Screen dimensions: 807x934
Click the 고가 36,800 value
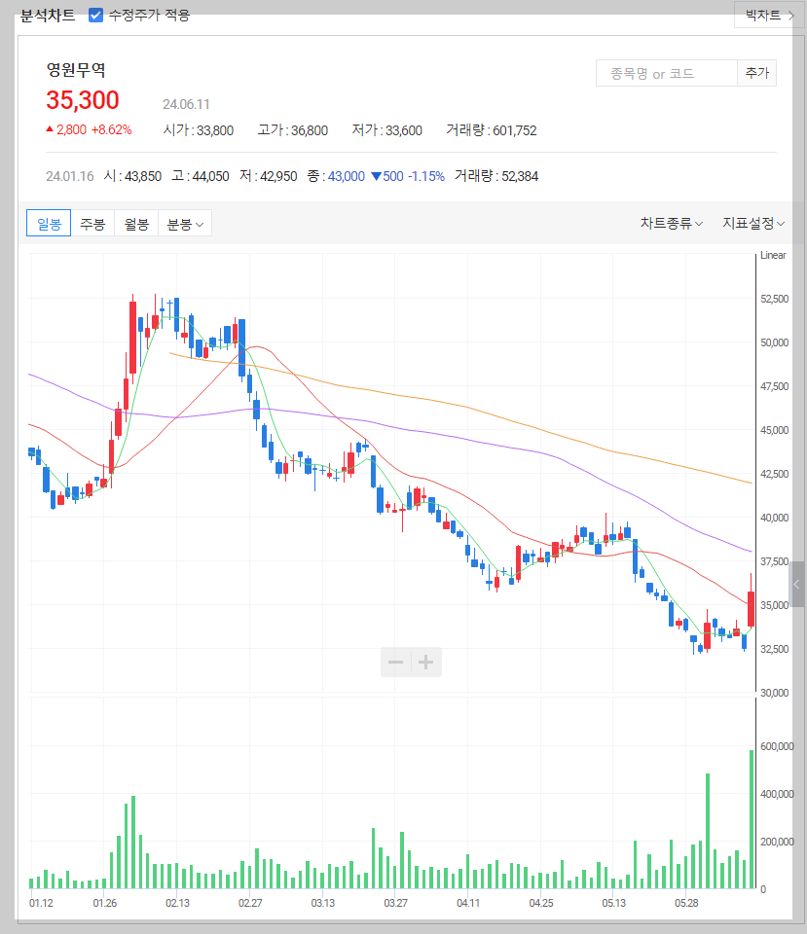coord(293,129)
